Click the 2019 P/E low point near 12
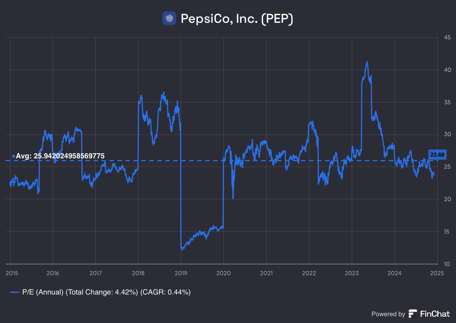Screen dimensions: 456x323 click(182, 249)
